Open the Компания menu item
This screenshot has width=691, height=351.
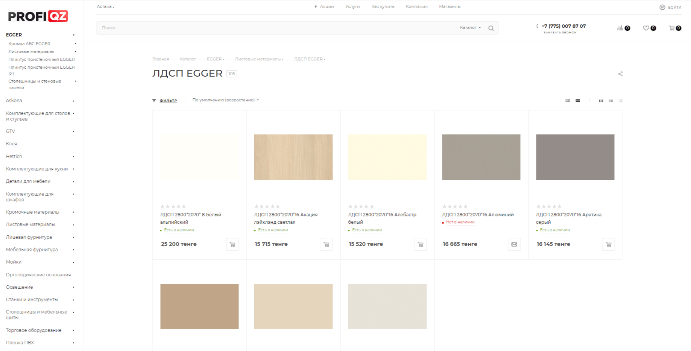click(417, 7)
